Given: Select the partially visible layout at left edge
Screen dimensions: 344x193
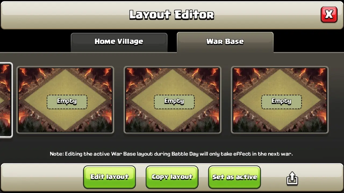Looking at the screenshot, I should [6, 100].
